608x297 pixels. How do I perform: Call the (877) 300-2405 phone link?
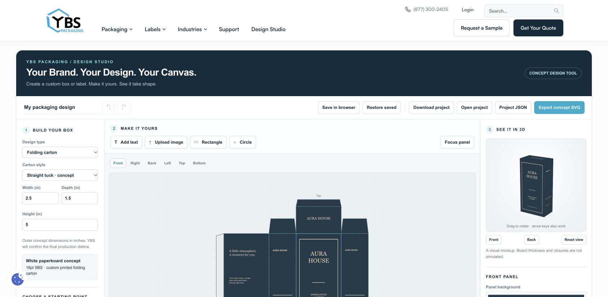[x=431, y=9]
